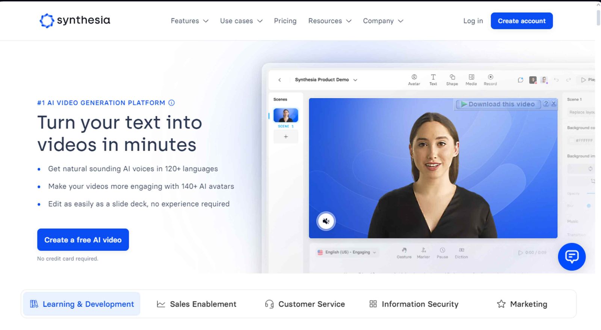Click 'Get natural sounding AI voices' bullet

coord(133,169)
